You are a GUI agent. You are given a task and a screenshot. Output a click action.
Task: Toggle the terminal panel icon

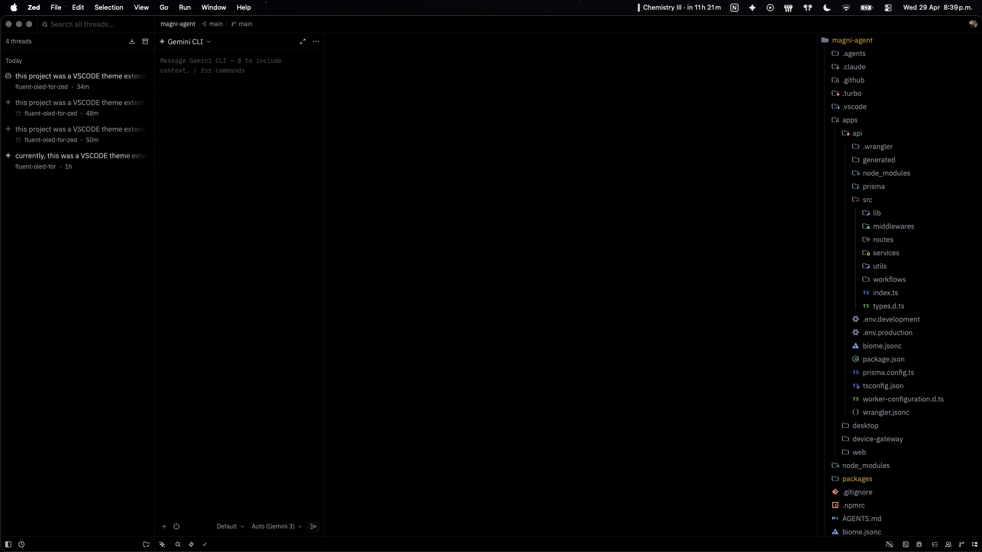pyautogui.click(x=906, y=544)
